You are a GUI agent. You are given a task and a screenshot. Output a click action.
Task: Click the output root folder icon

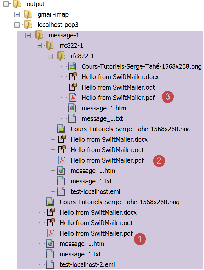pos(17,4)
